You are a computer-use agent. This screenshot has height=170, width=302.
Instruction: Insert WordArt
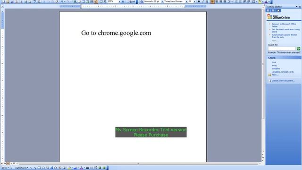click(x=51, y=168)
